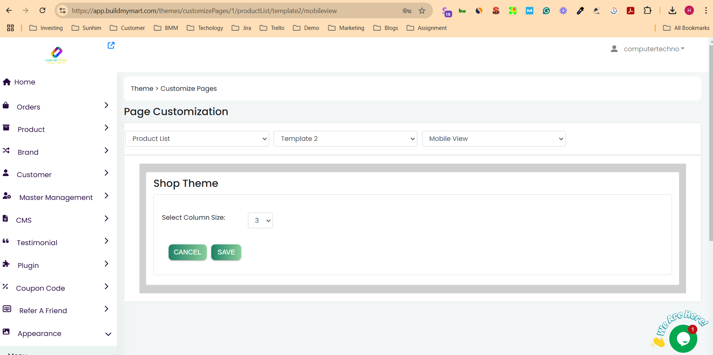Expand the Orders submenu chevron

[x=107, y=105]
